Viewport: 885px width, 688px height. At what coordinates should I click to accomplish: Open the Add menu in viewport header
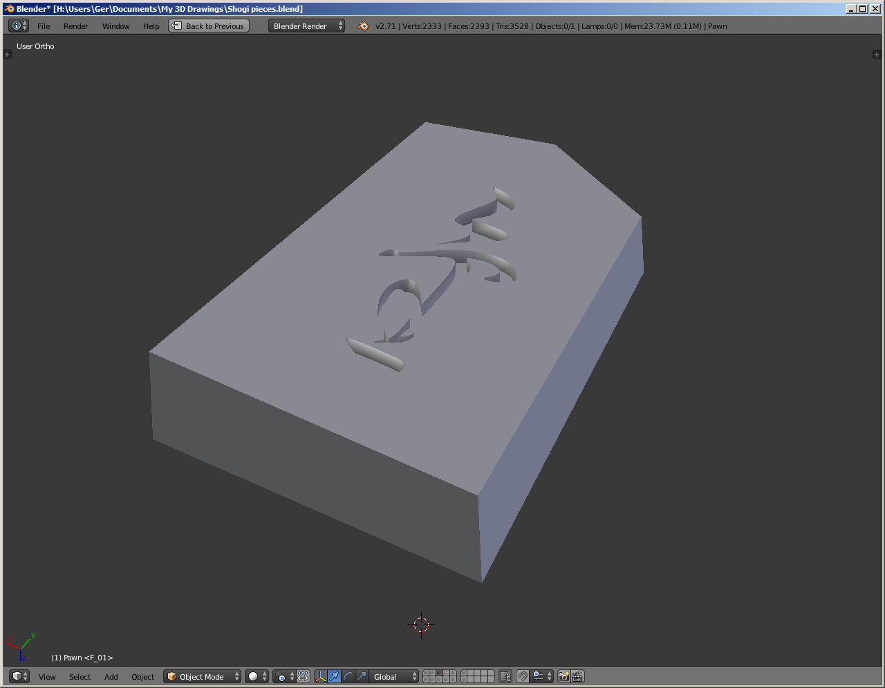(x=111, y=677)
